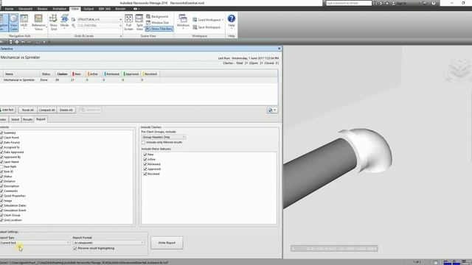
Task: Enable Include only filtered results
Action: [144, 142]
